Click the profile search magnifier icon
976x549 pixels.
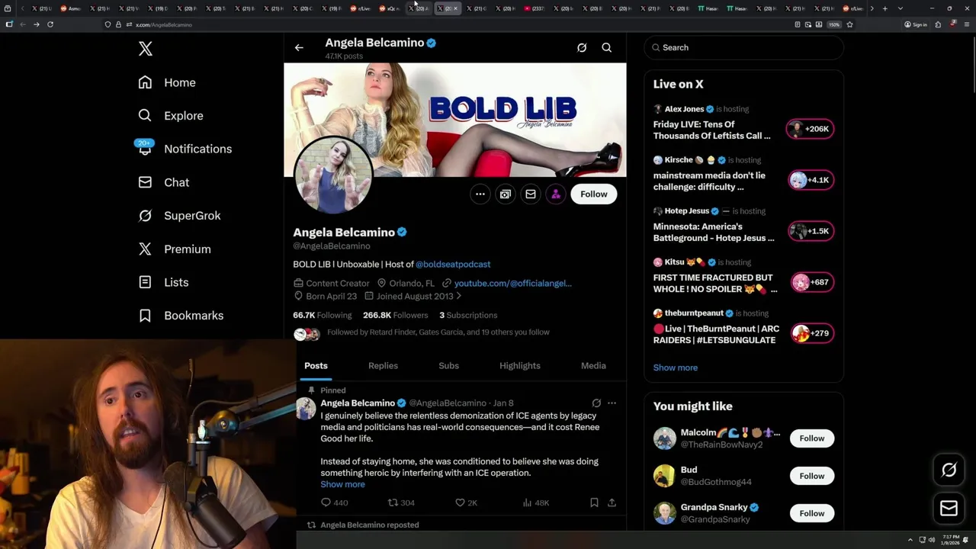[607, 47]
